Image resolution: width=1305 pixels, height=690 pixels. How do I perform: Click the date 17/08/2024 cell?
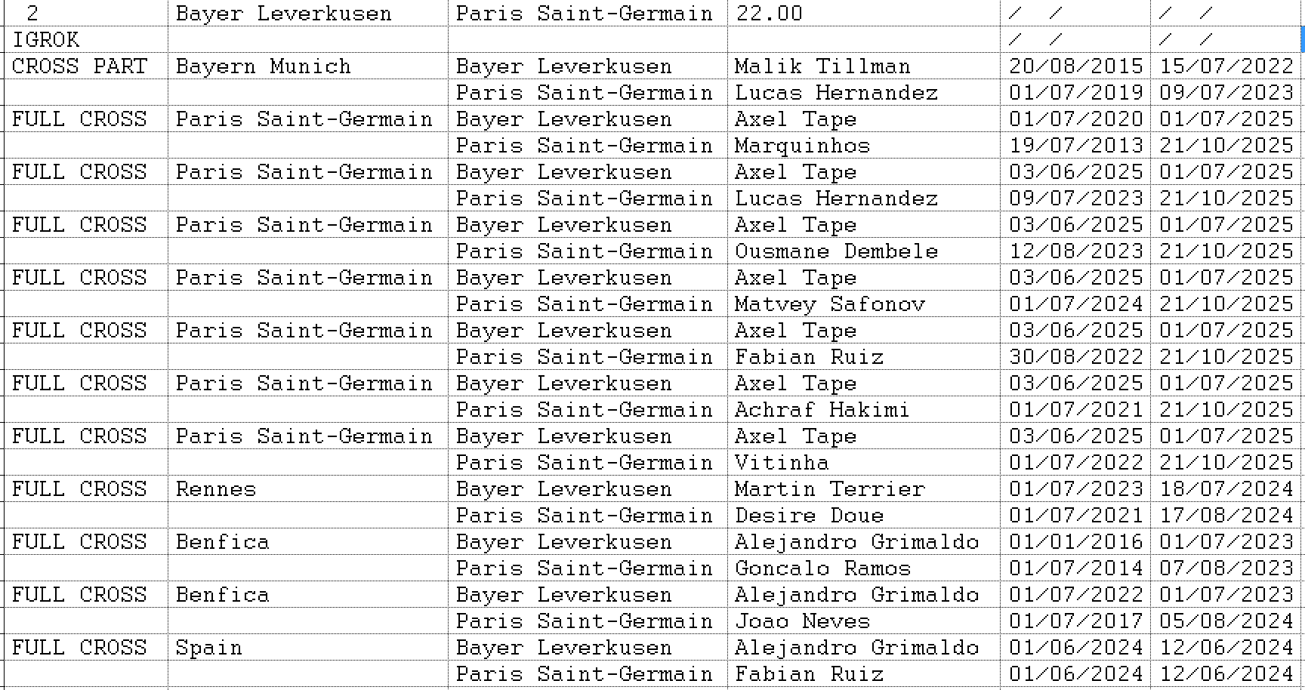coord(1226,515)
